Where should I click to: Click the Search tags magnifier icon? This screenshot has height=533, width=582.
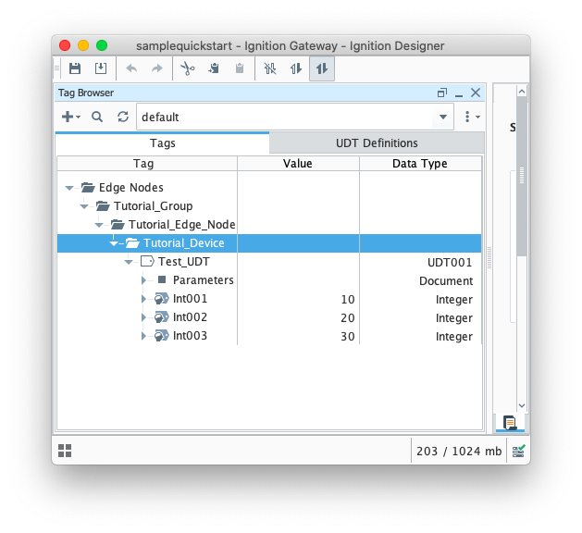[97, 117]
